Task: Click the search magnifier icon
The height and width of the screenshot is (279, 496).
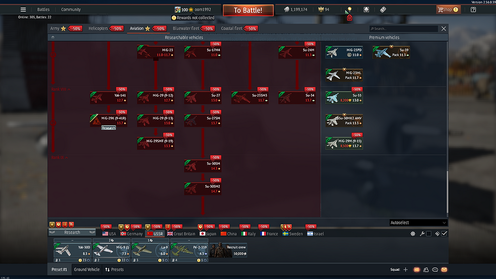Action: 372,28
